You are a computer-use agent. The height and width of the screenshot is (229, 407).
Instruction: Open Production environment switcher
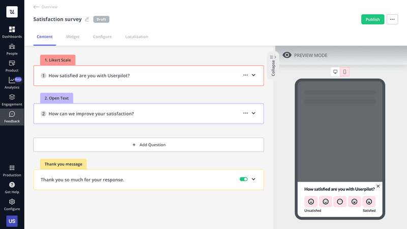click(12, 171)
